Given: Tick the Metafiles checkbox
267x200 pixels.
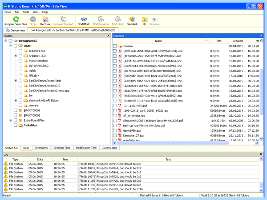Looking at the screenshot, I should tap(16, 125).
